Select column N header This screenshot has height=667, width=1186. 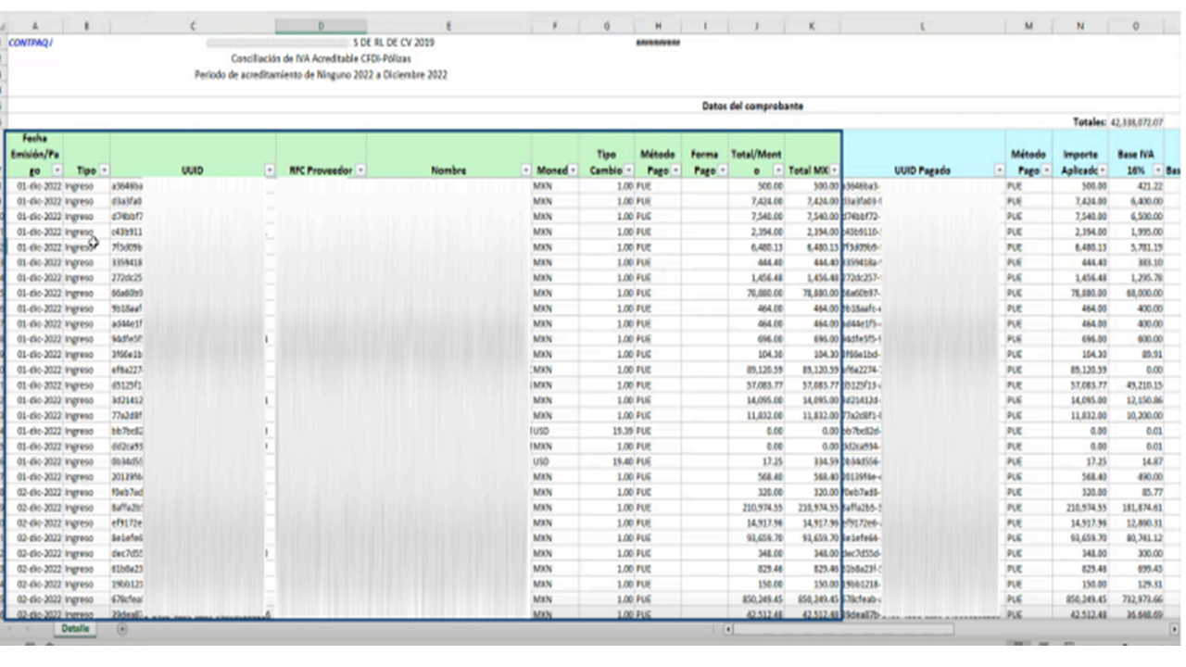1080,27
